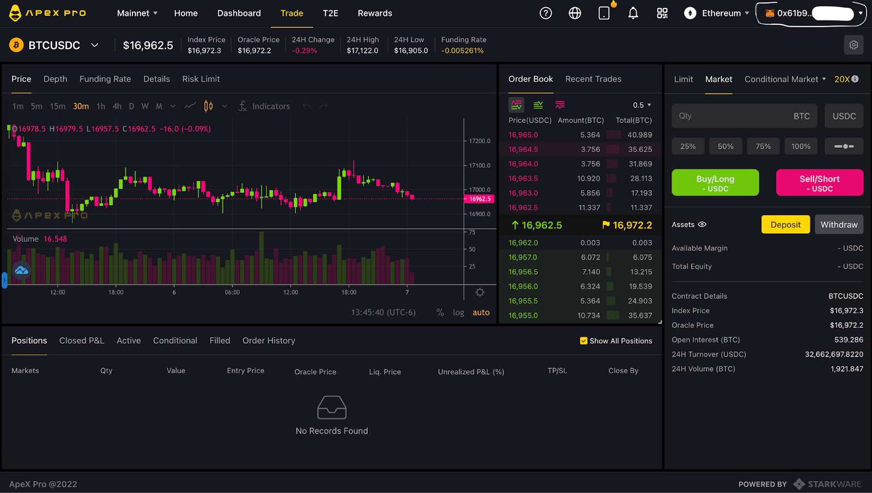The width and height of the screenshot is (872, 493).
Task: Click the Withdraw button
Action: pyautogui.click(x=839, y=224)
